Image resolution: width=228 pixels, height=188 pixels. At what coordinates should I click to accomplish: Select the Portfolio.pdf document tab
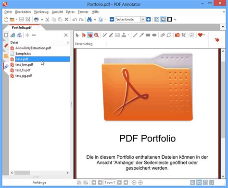pos(22,27)
